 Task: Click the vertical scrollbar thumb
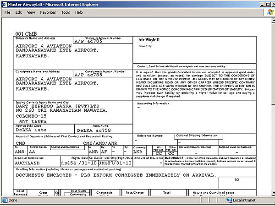click(273, 64)
